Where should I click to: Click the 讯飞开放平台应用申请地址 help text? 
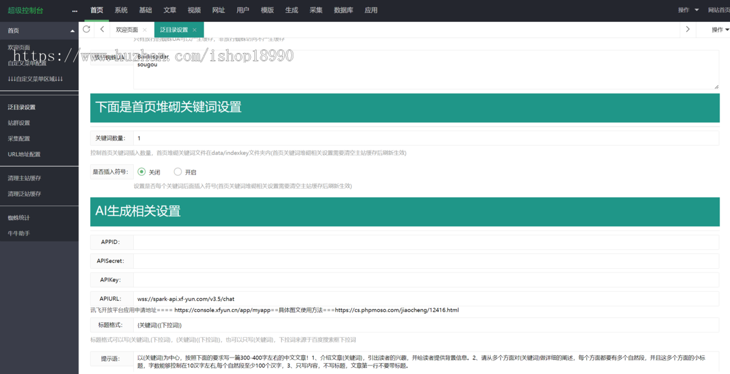(274, 310)
